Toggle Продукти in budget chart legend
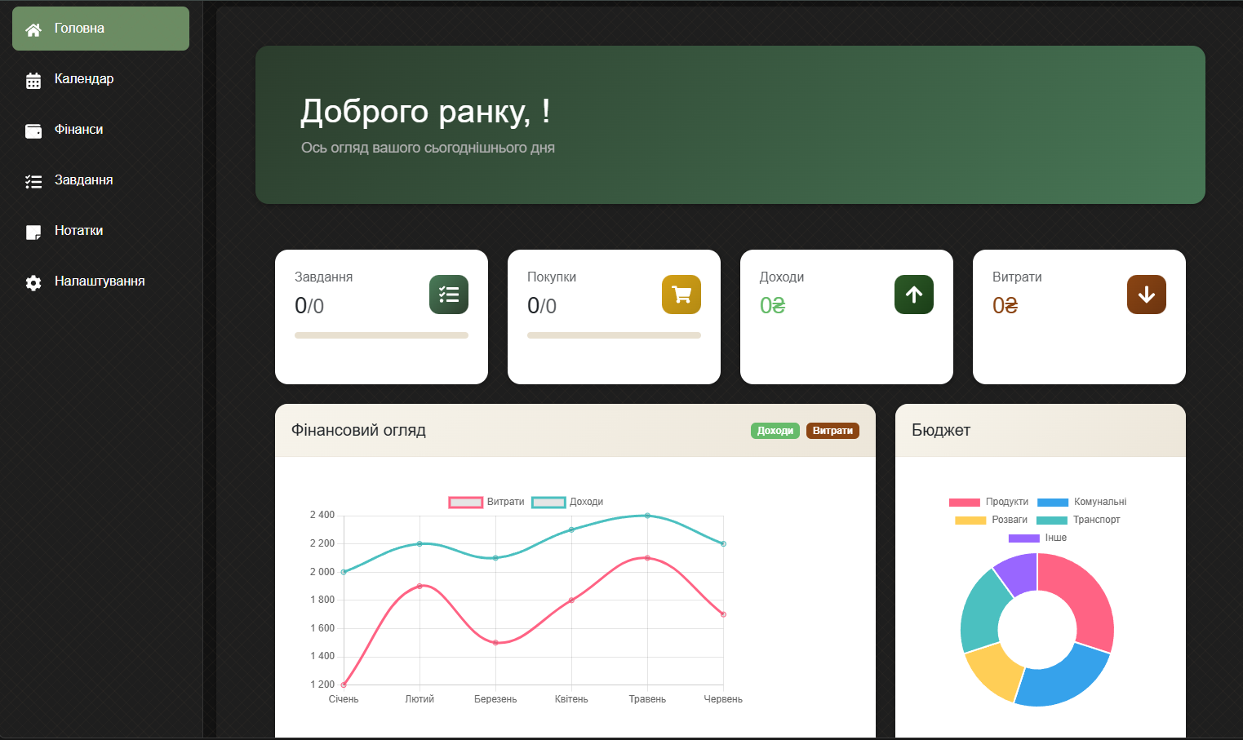 coord(988,502)
